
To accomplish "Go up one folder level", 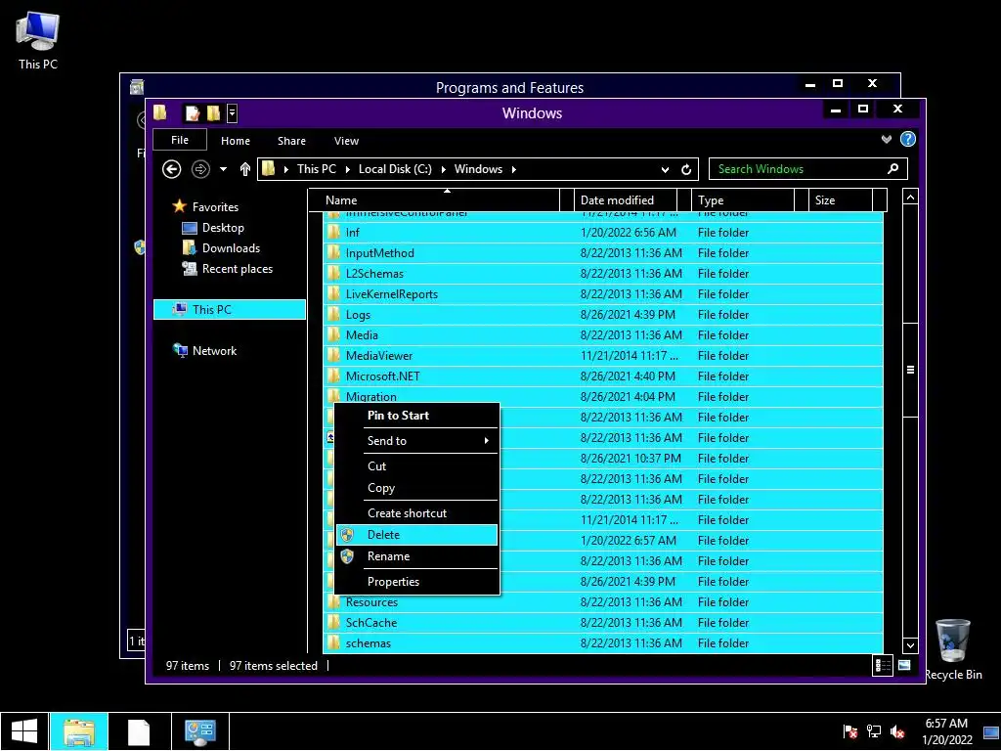I will pos(245,169).
